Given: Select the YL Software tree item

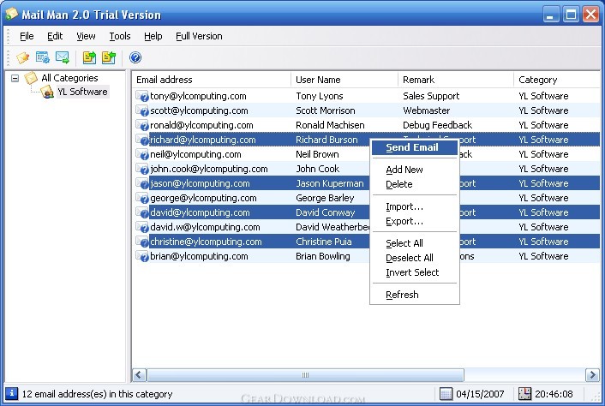Looking at the screenshot, I should pos(82,92).
